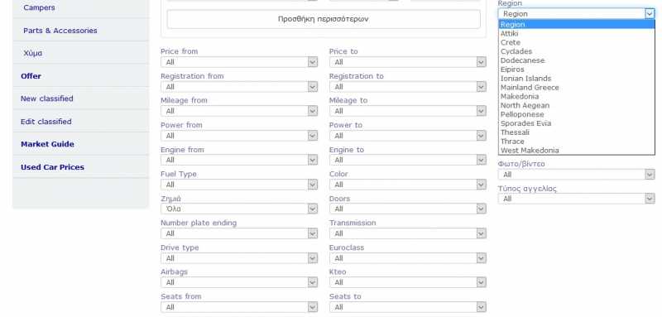Click the Προσθήκη περισσότερων button

324,19
